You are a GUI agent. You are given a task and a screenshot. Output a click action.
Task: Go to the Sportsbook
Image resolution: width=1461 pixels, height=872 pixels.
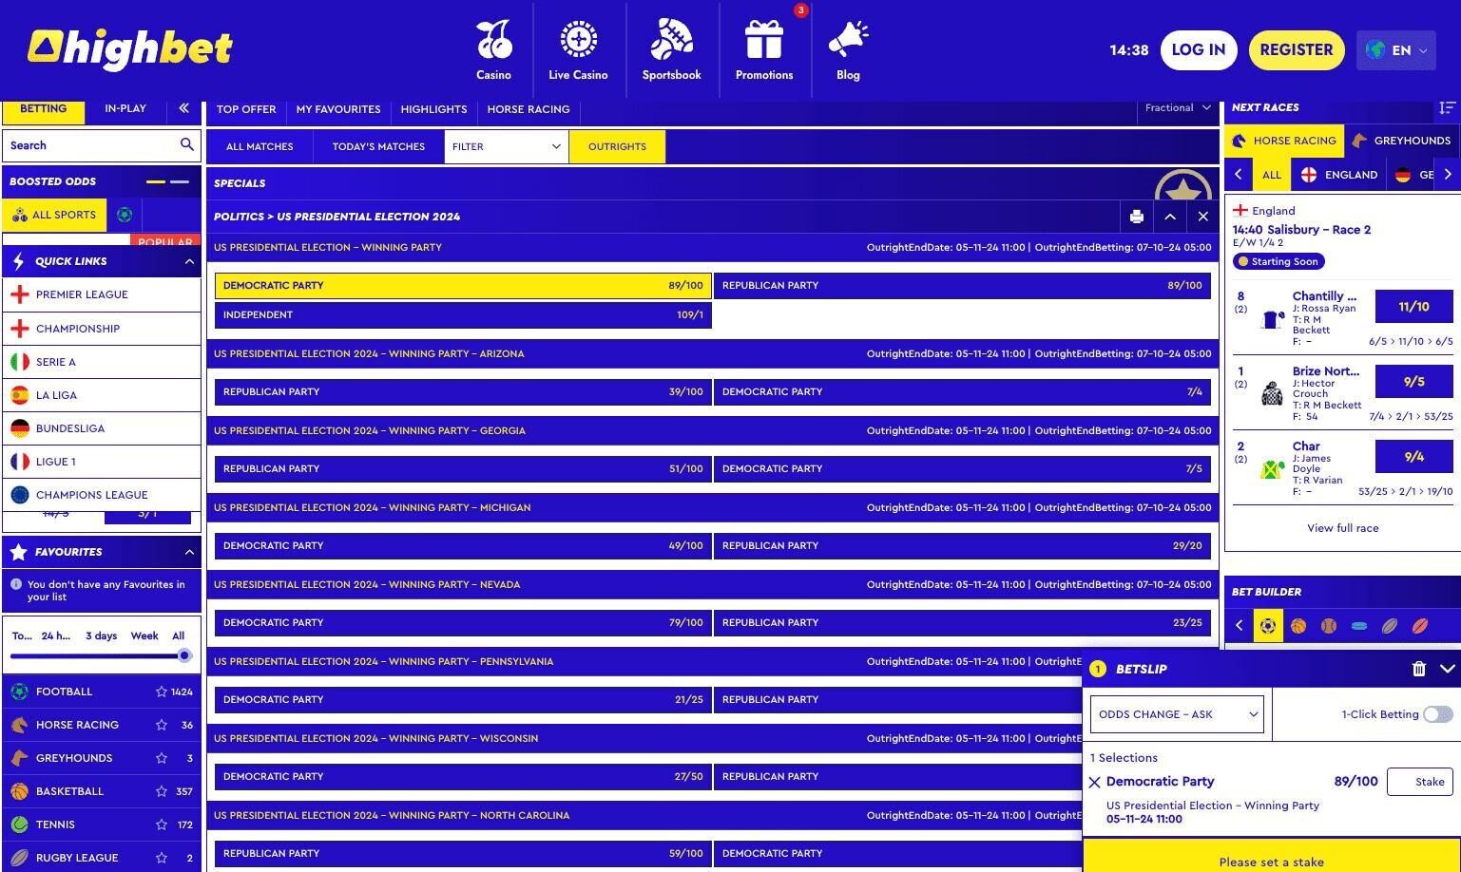click(x=671, y=50)
